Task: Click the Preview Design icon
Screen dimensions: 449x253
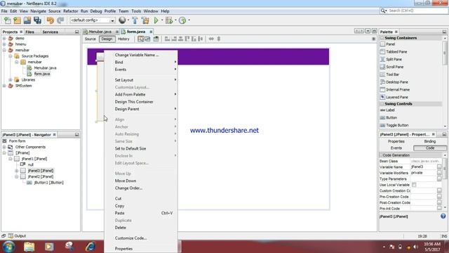Action: (156, 39)
